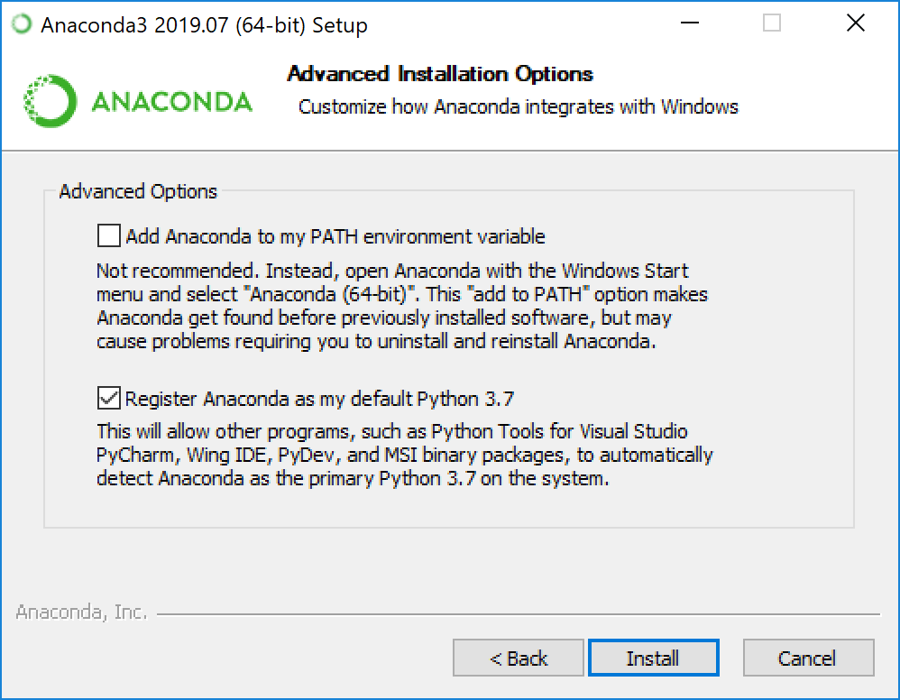
Task: Go back to the previous setup page
Action: tap(518, 658)
